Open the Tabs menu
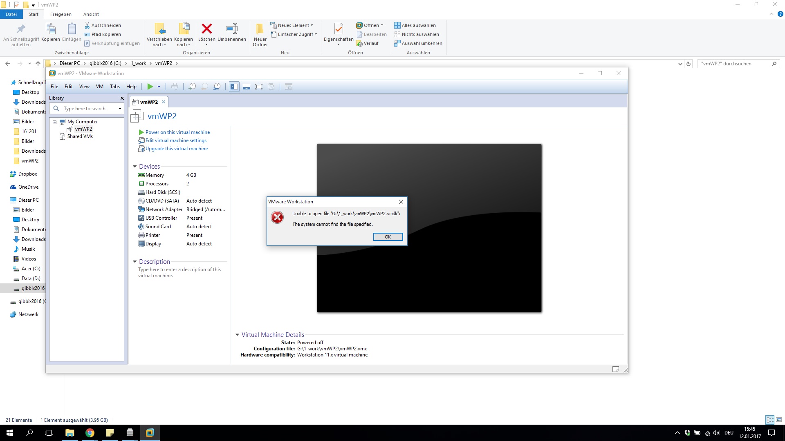The image size is (785, 441). [x=115, y=87]
